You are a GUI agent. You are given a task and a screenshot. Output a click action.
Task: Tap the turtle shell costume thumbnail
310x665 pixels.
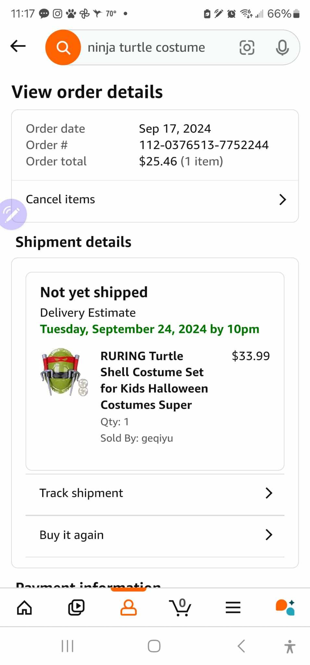pos(64,372)
